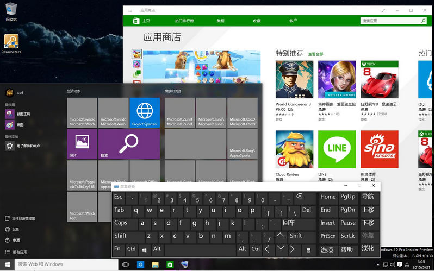Launch 截图工具 from the Start menu
435x271 pixels.
tap(17, 114)
